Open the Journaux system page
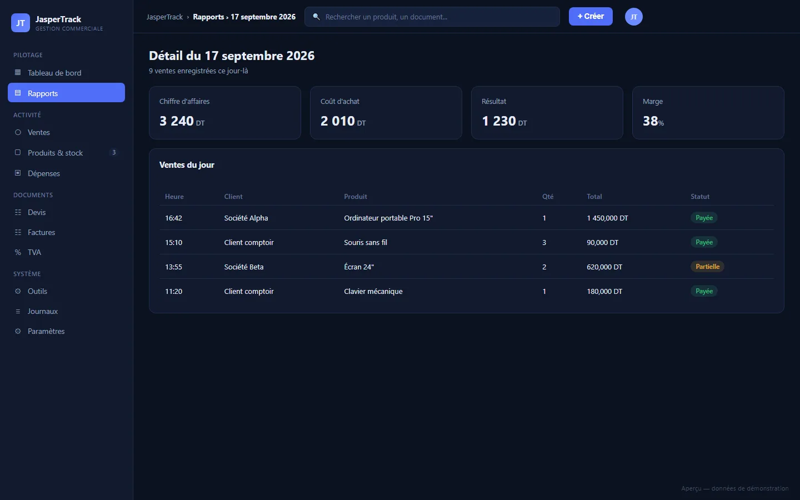 66,311
